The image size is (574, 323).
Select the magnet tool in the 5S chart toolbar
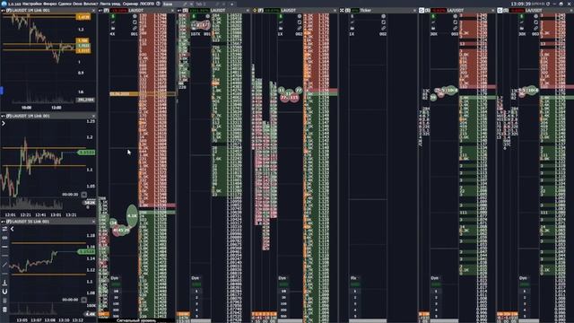click(x=4, y=292)
